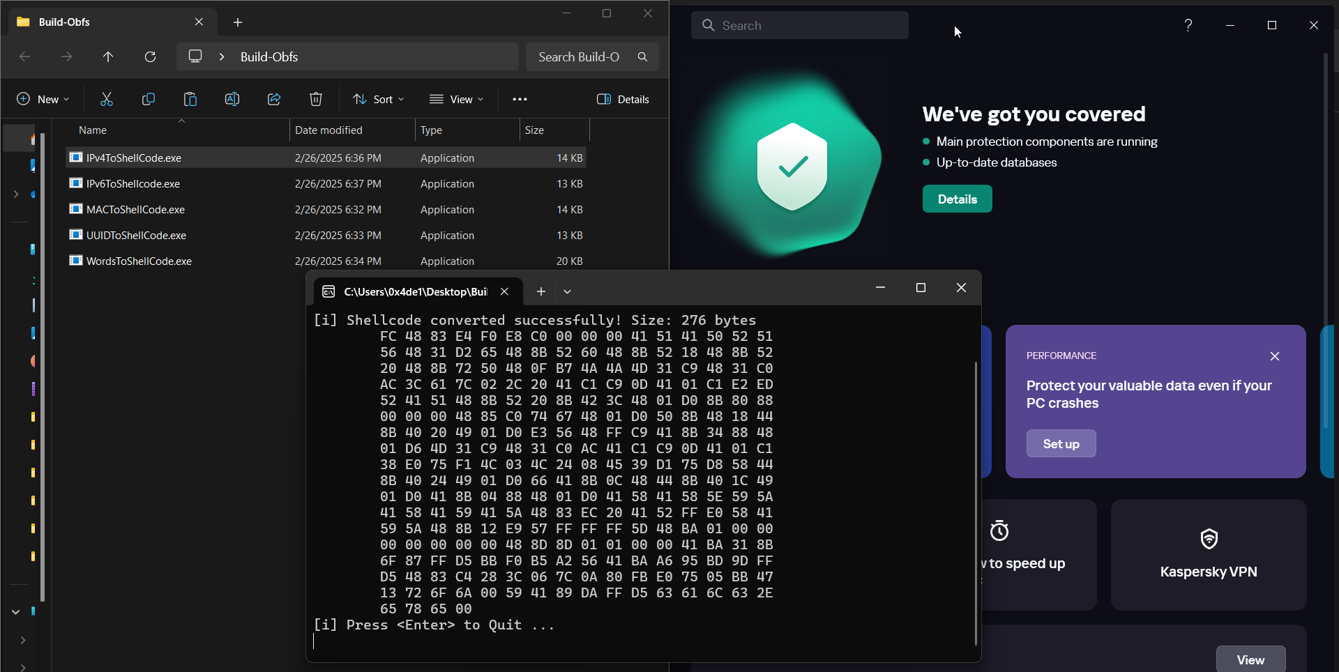Screen dimensions: 1339x672
Task: Click the terminal window vertical scrollbar
Action: 976,503
